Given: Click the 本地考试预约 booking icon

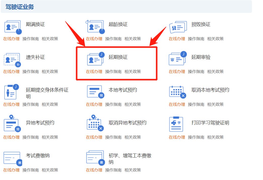Looking at the screenshot, I should point(96,92).
